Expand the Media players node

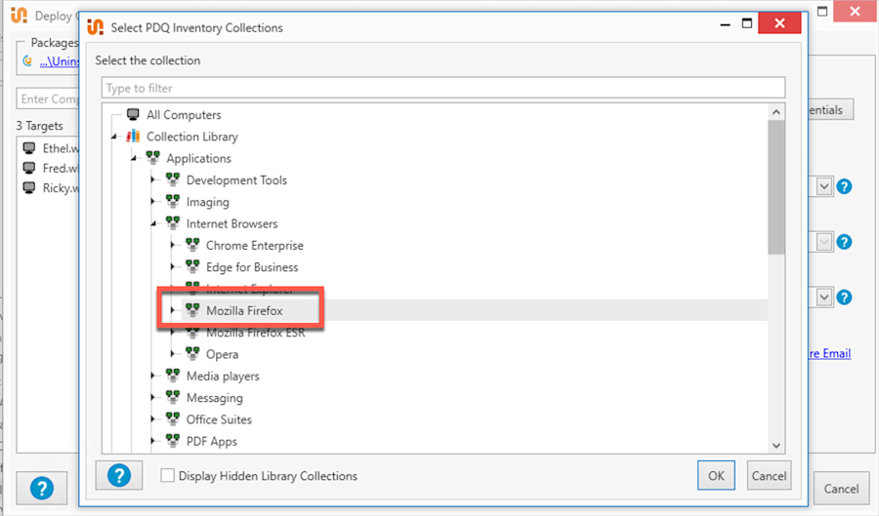[x=153, y=376]
